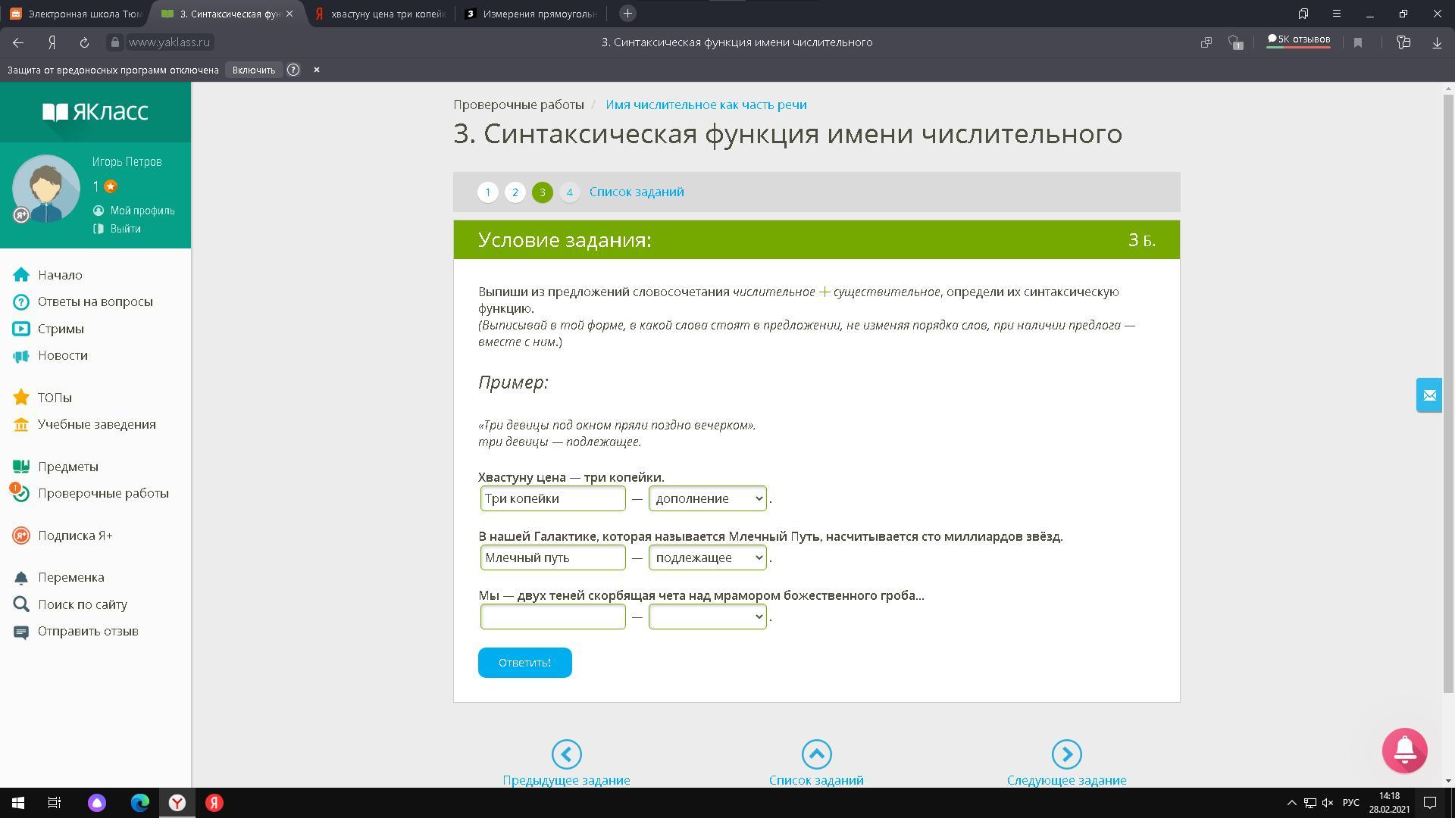Click the empty answer field for third sentence
This screenshot has width=1455, height=818.
pos(552,617)
